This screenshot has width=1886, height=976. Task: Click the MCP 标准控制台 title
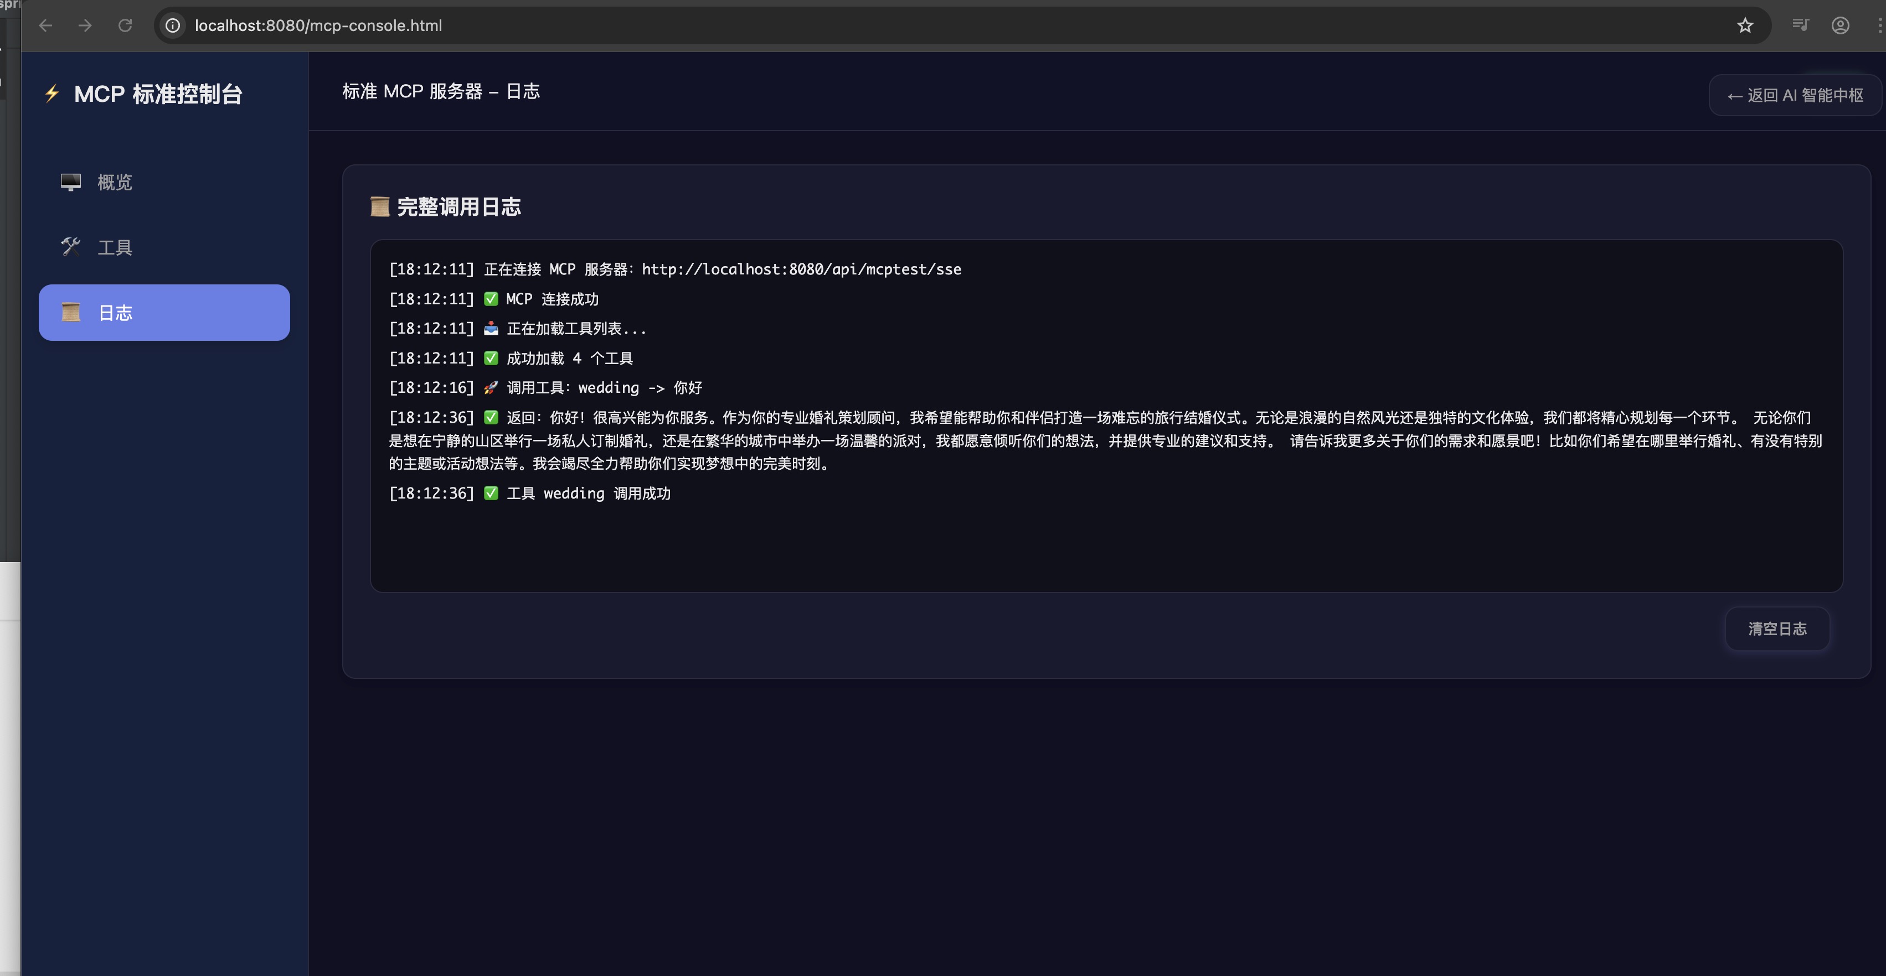tap(158, 94)
